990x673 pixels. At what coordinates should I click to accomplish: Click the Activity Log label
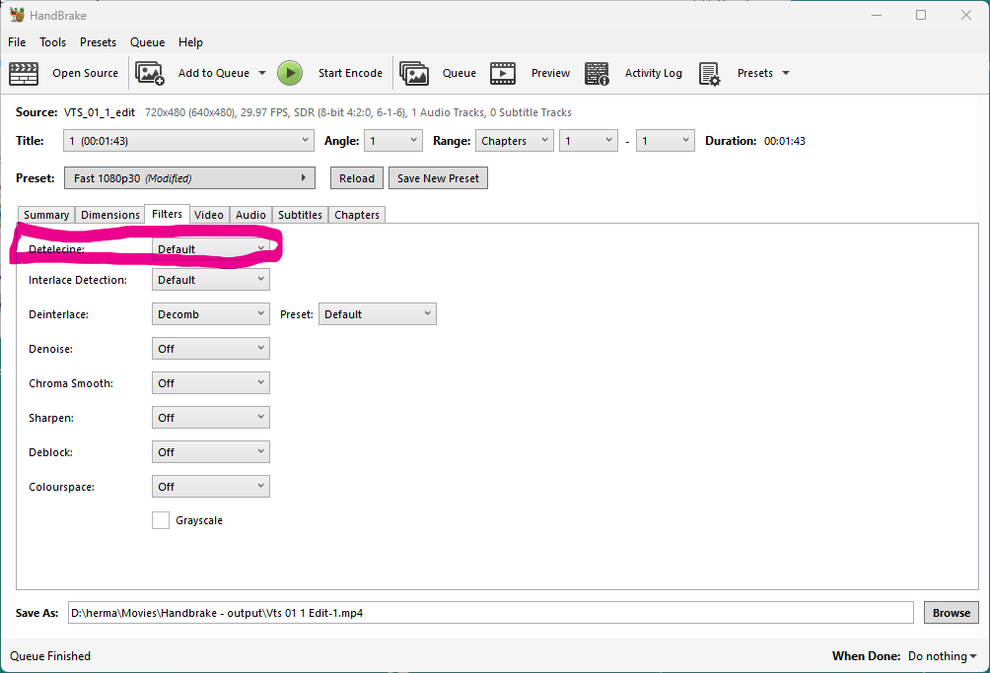click(x=654, y=73)
